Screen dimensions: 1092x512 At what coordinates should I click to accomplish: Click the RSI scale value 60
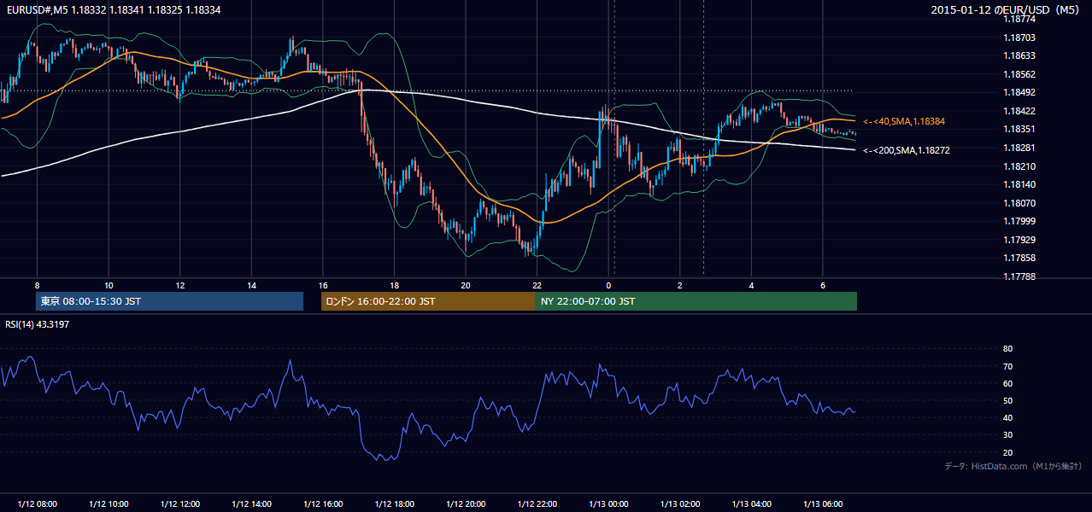pos(1007,383)
